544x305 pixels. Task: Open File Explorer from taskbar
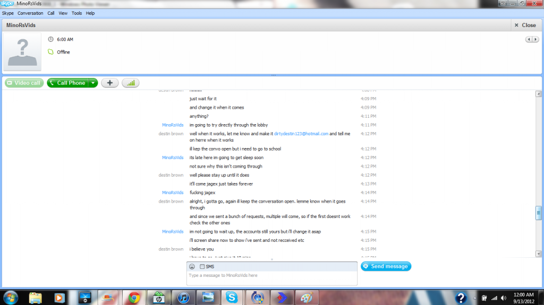point(36,298)
